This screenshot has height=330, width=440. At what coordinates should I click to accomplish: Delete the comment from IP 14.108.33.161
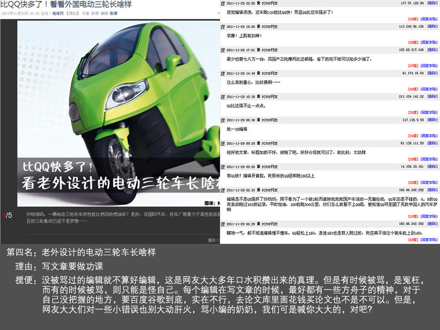click(x=433, y=166)
